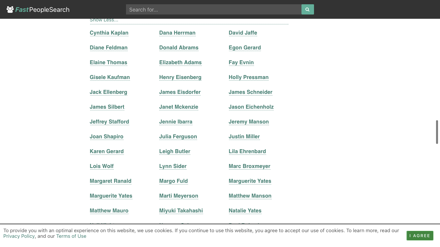The height and width of the screenshot is (247, 440).
Task: Open the Dana Herrman link
Action: [x=177, y=33]
